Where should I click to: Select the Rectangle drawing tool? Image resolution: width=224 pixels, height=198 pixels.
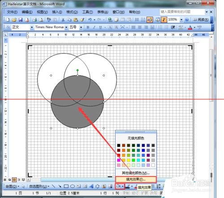pos(66,186)
